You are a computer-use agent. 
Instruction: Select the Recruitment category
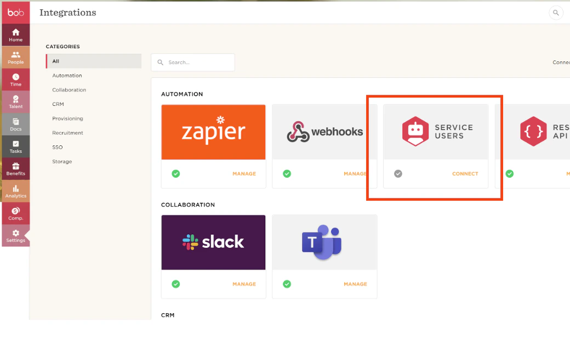[x=67, y=133]
